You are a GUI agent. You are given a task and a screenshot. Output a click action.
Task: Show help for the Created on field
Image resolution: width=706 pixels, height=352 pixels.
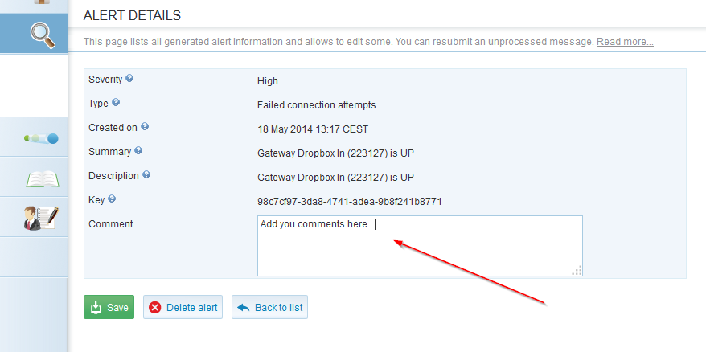point(145,127)
